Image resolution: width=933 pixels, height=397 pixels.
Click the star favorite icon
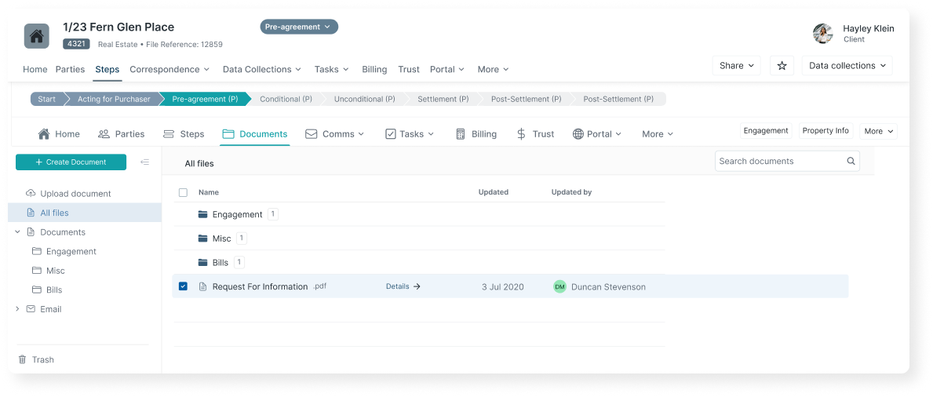(x=782, y=66)
